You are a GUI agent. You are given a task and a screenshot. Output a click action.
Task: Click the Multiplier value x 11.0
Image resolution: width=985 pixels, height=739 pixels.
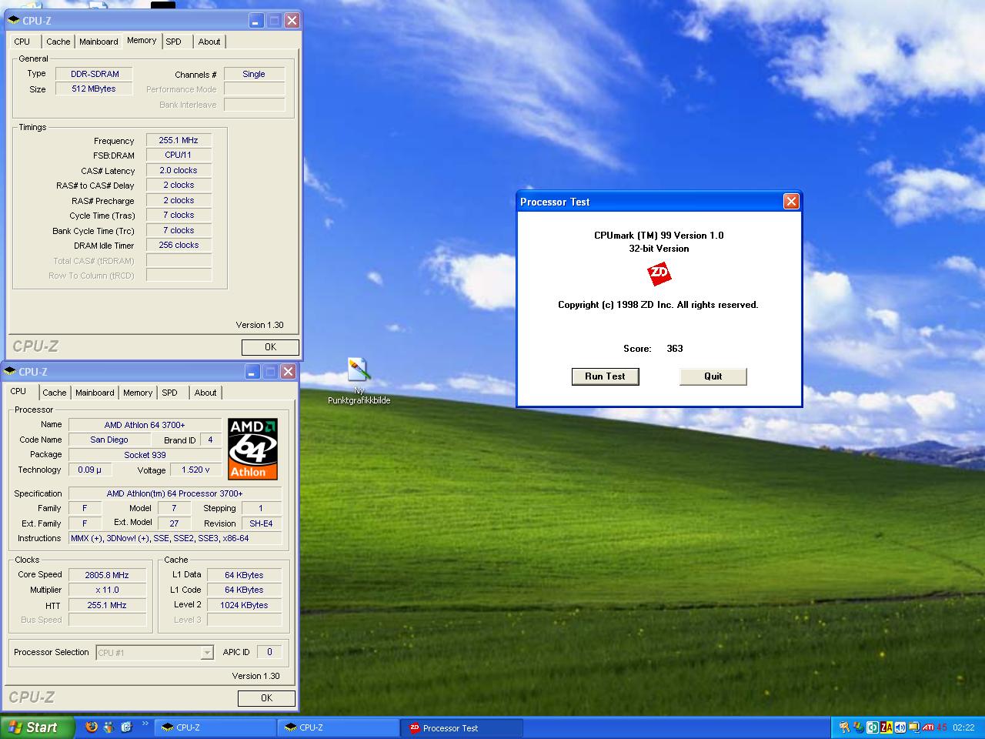click(x=107, y=590)
